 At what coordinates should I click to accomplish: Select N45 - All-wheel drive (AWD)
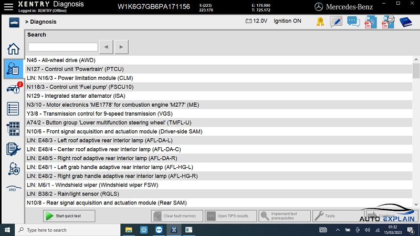pos(61,60)
